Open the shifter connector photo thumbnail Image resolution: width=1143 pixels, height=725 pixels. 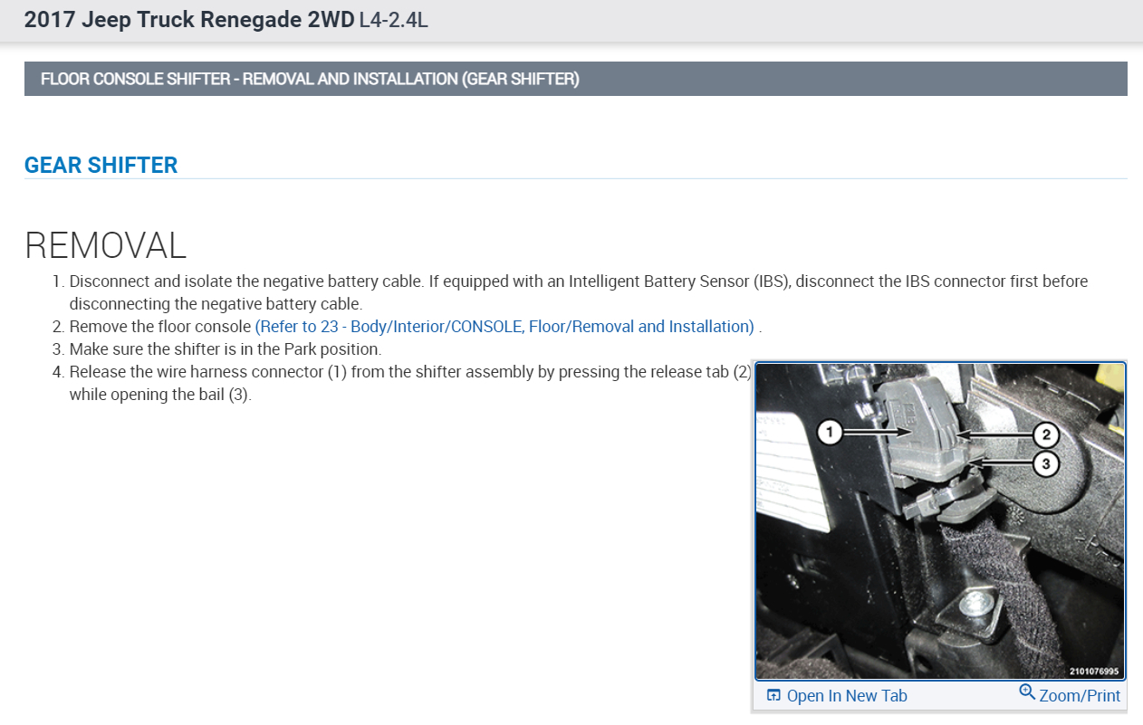[940, 521]
